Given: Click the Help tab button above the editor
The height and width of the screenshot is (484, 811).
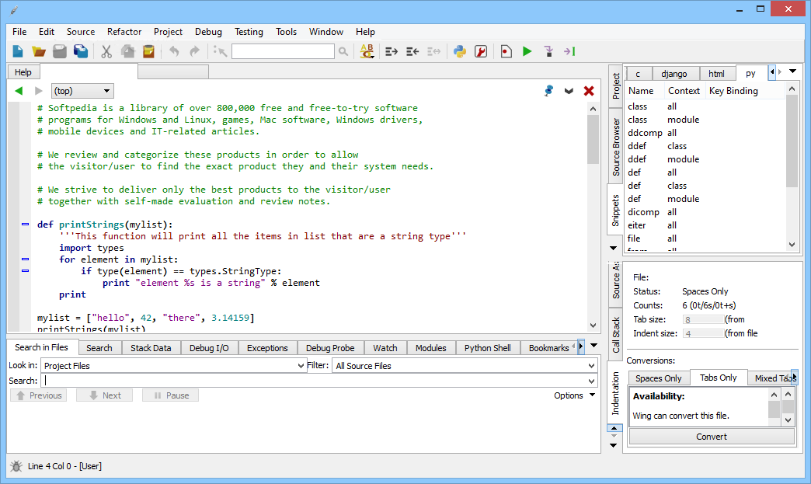Looking at the screenshot, I should (23, 72).
